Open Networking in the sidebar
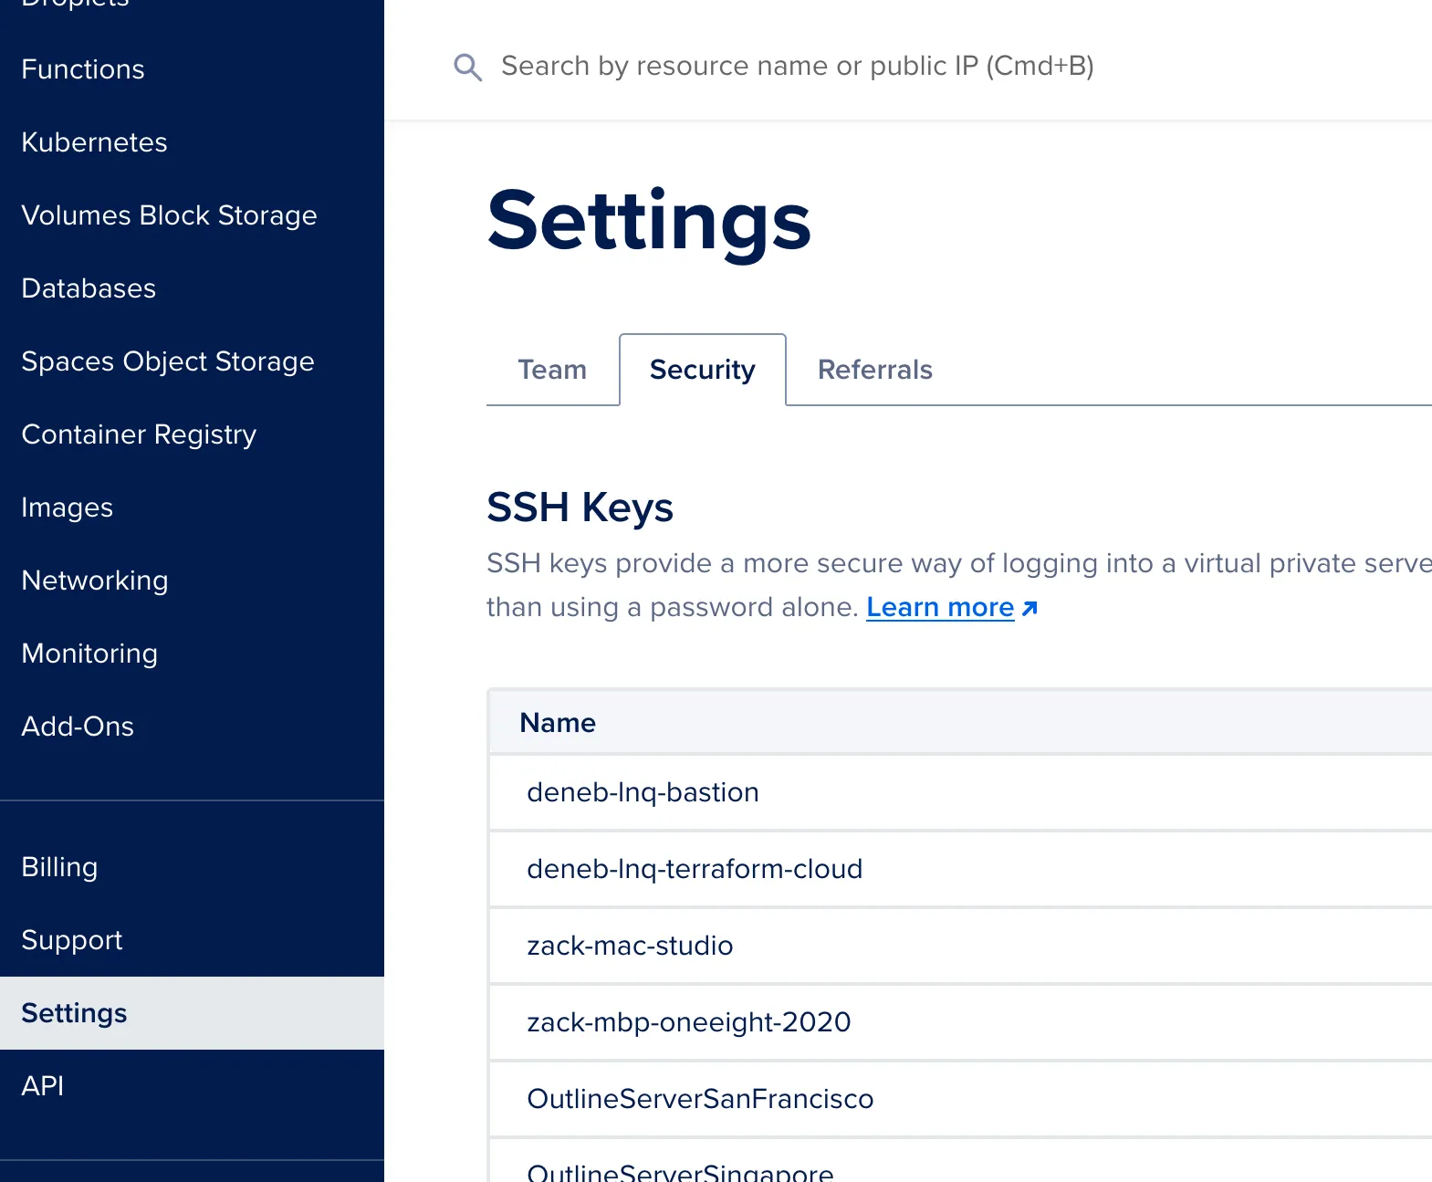This screenshot has width=1432, height=1182. [x=95, y=581]
